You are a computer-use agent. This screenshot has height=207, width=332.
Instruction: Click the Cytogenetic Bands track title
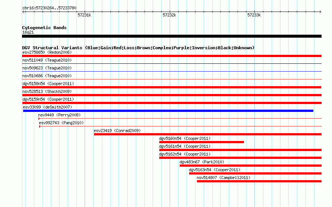point(44,28)
